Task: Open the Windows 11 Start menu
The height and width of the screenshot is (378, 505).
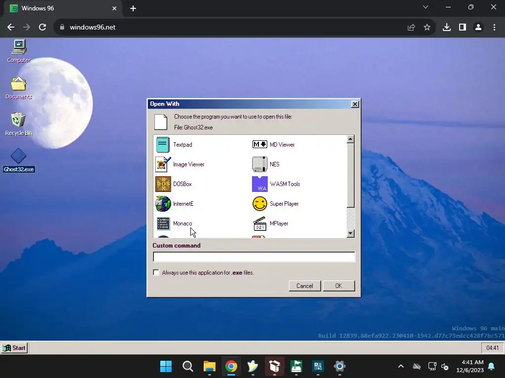Action: [x=166, y=366]
